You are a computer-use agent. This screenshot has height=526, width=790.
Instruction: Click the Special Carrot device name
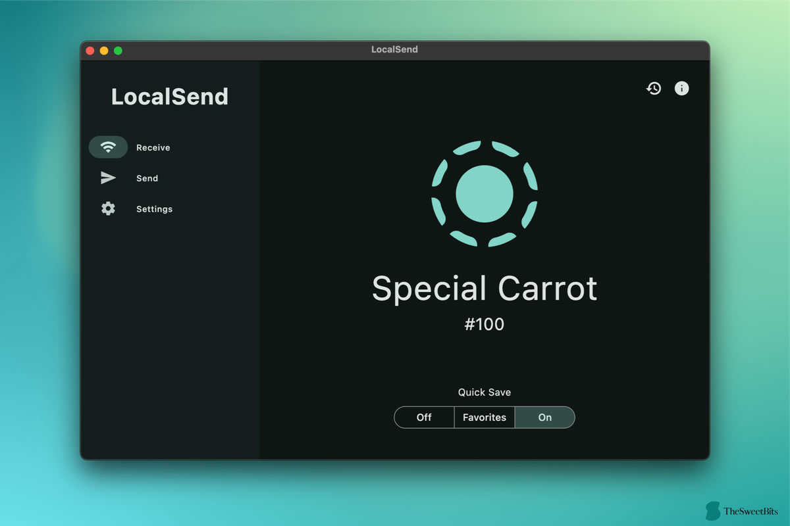tap(485, 289)
